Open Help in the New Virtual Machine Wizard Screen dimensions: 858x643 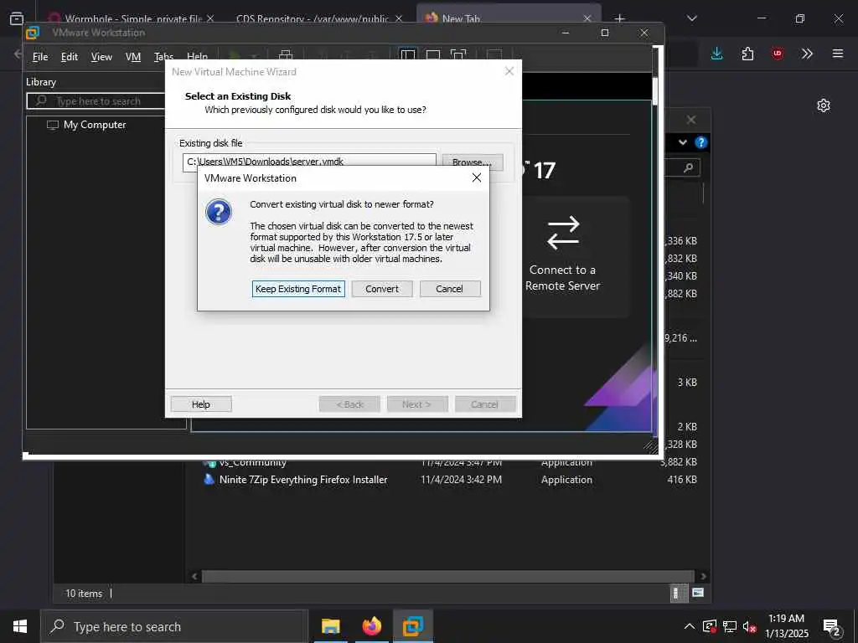click(x=201, y=404)
